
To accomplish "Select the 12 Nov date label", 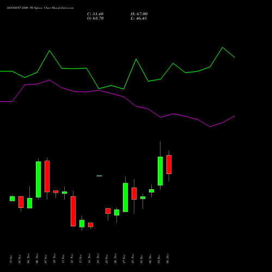I will (72, 258).
